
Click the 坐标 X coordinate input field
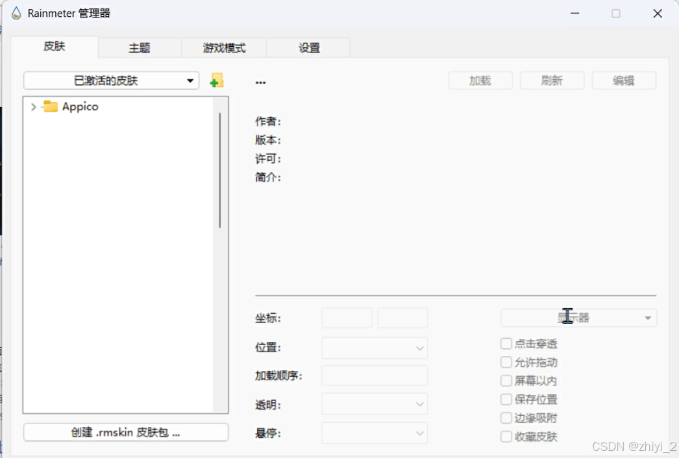(346, 317)
